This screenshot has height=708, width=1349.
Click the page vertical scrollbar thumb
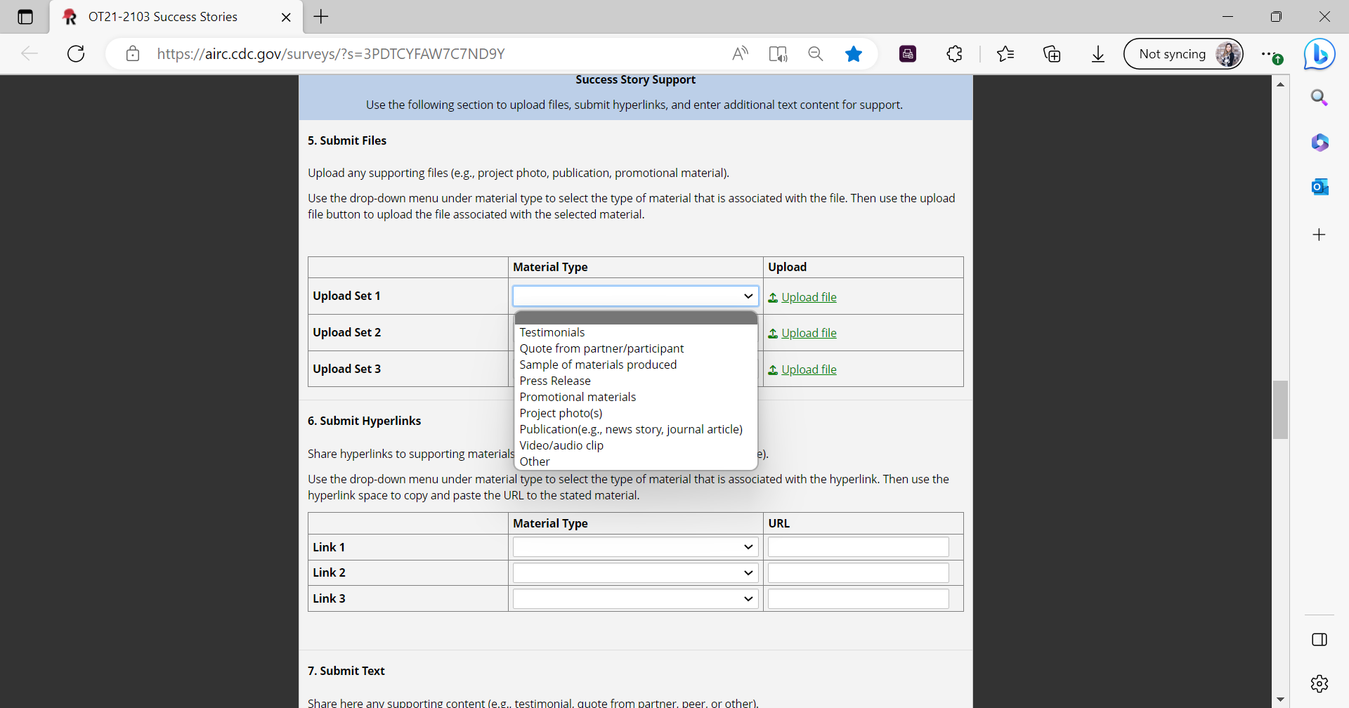(x=1280, y=409)
